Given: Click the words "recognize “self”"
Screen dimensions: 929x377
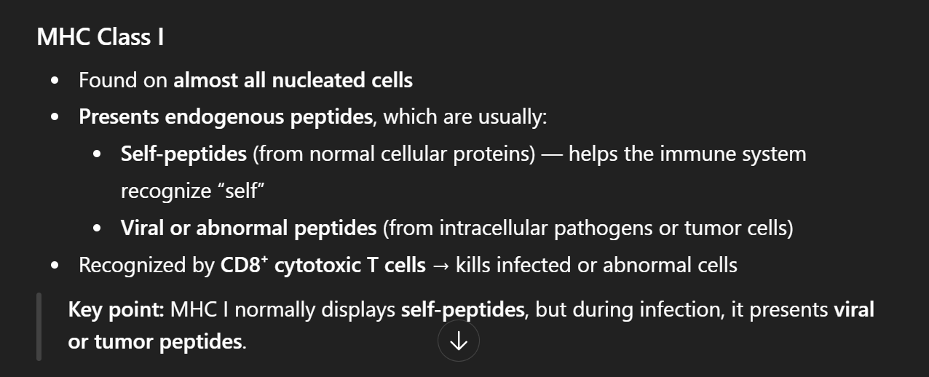Looking at the screenshot, I should coord(192,191).
